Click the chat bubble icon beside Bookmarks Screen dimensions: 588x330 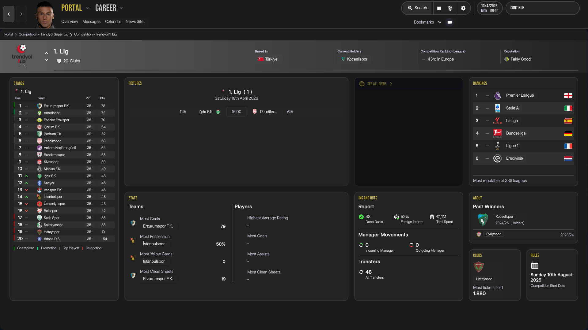(x=450, y=22)
